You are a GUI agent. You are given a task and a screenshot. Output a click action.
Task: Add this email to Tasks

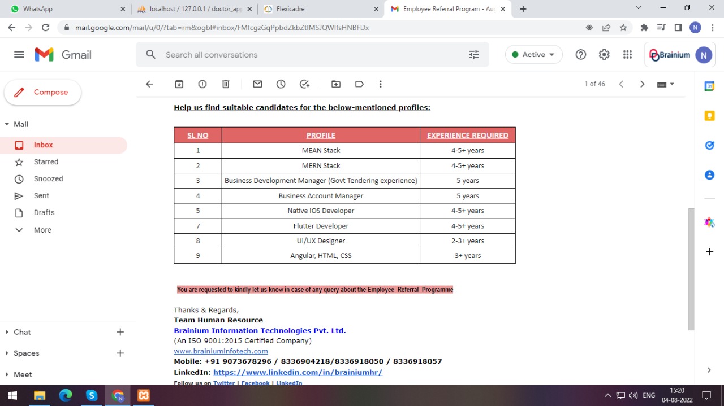coord(304,84)
